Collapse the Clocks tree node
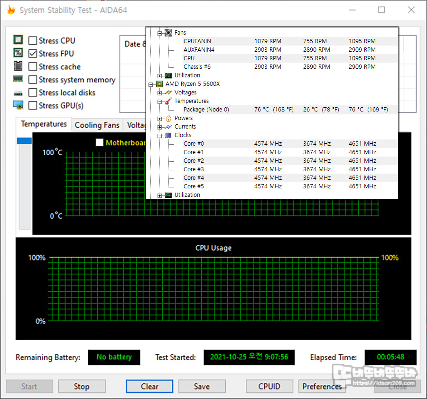 (x=159, y=136)
